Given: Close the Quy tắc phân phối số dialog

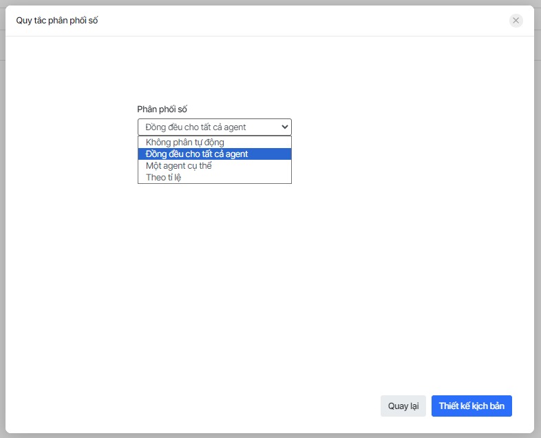Looking at the screenshot, I should point(516,21).
